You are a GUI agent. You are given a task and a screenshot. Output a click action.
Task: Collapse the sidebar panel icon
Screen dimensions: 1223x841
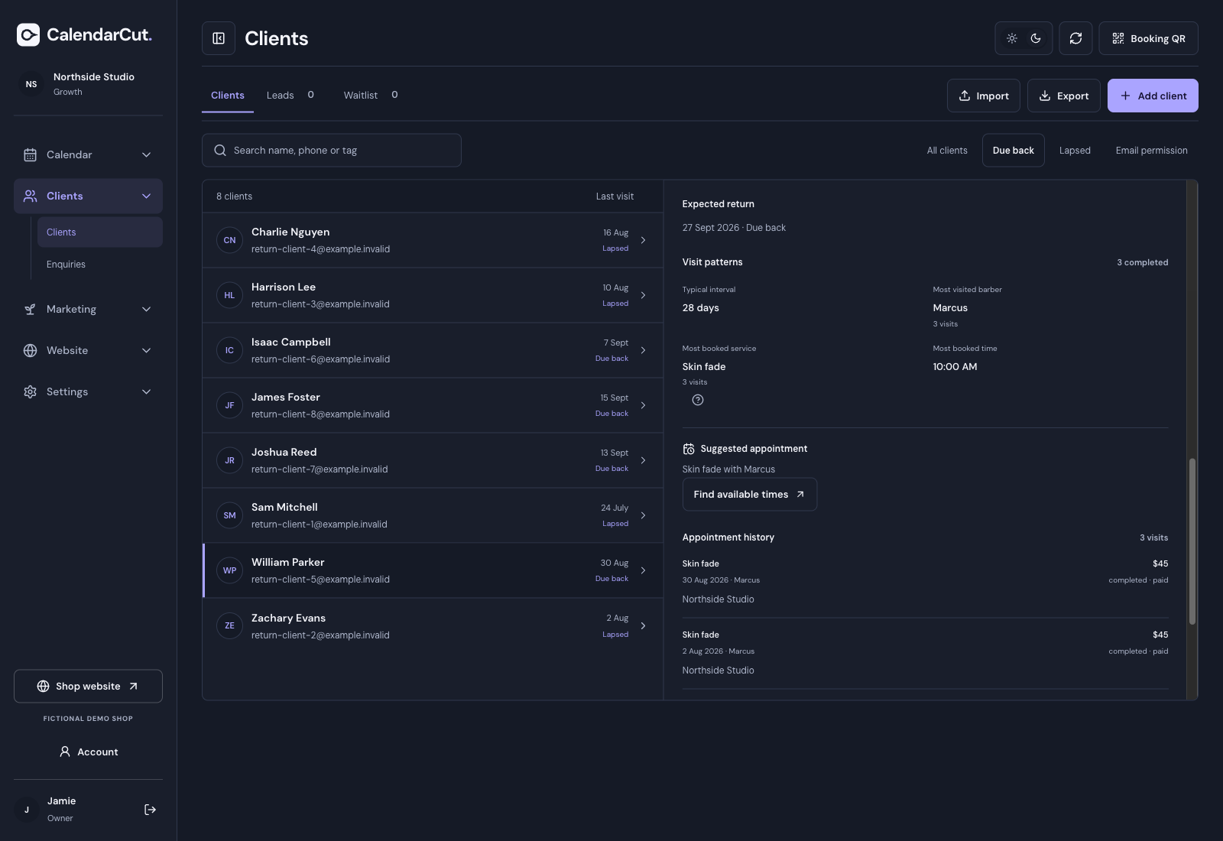(x=219, y=38)
